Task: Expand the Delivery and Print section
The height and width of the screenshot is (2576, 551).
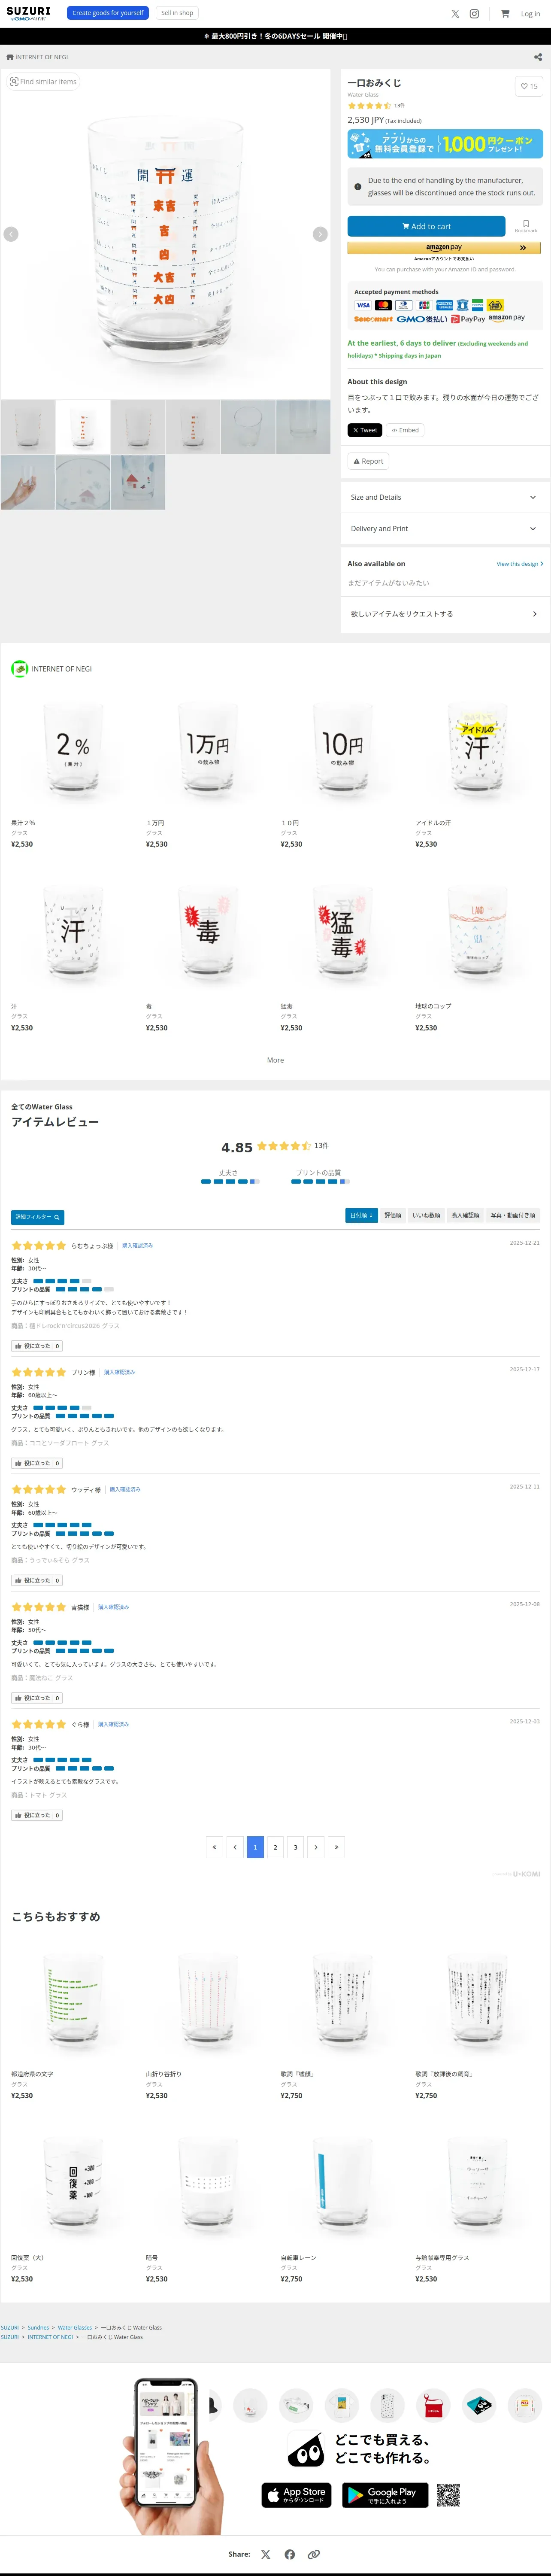Action: [x=445, y=528]
